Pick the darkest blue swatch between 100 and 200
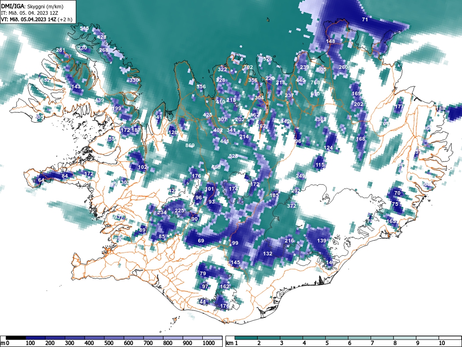This screenshot has height=347, width=462. click(36, 338)
